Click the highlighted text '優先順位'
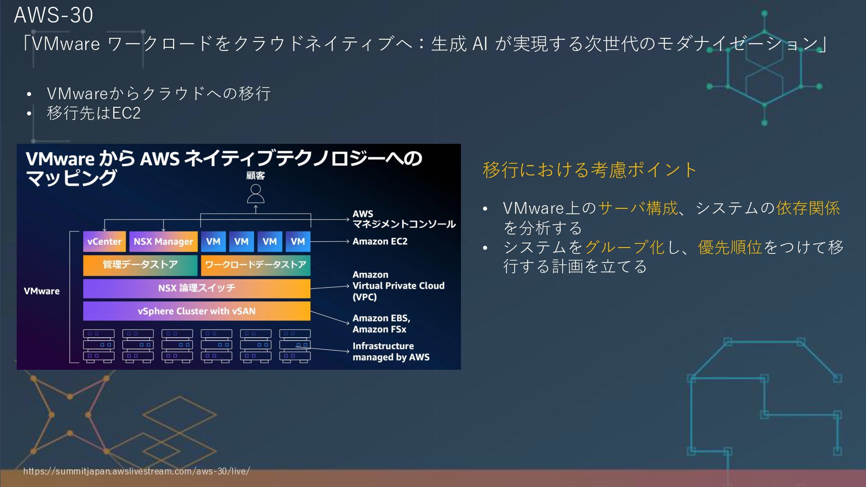This screenshot has height=487, width=866. [730, 247]
